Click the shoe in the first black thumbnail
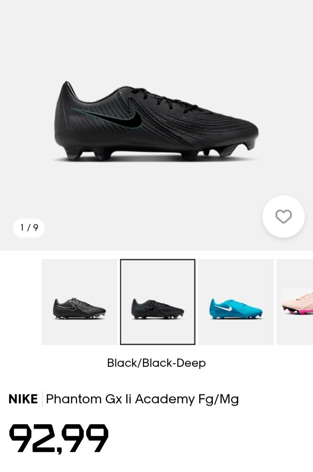The width and height of the screenshot is (313, 472). point(80,308)
